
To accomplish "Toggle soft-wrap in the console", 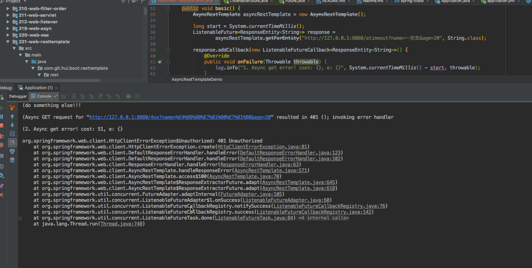I will click(x=12, y=134).
